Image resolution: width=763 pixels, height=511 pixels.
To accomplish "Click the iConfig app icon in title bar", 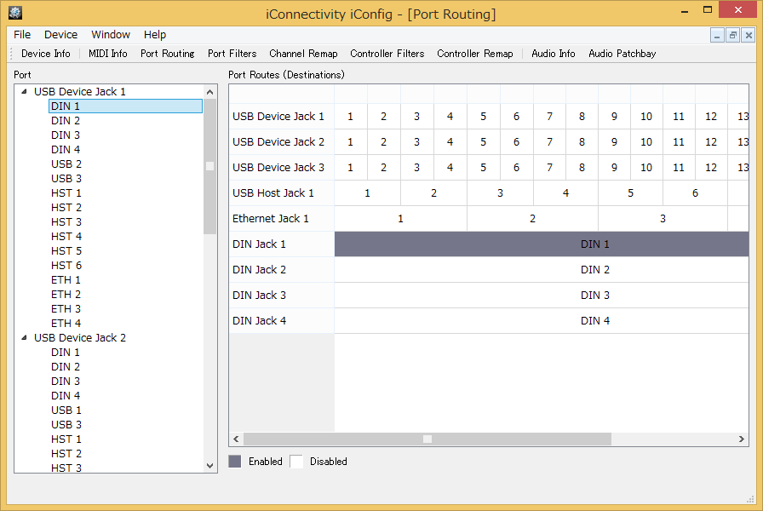I will [x=15, y=13].
